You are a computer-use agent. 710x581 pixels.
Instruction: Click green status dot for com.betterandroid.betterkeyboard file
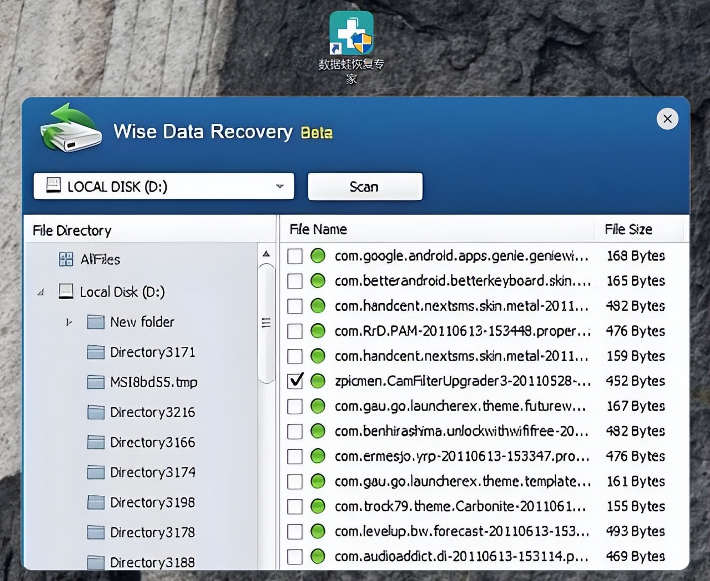point(318,280)
